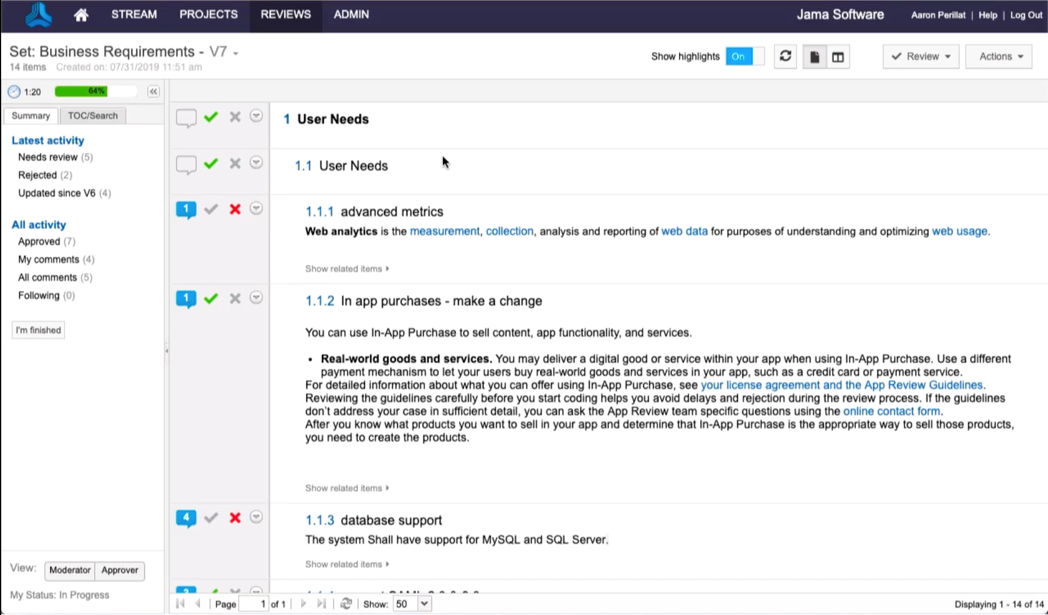
Task: Open the TOC/Search tab
Action: pyautogui.click(x=92, y=115)
